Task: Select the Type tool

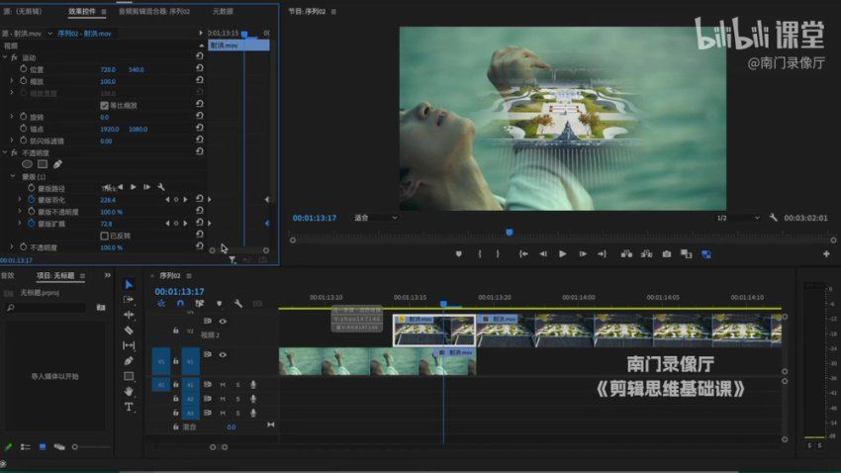Action: pyautogui.click(x=129, y=407)
